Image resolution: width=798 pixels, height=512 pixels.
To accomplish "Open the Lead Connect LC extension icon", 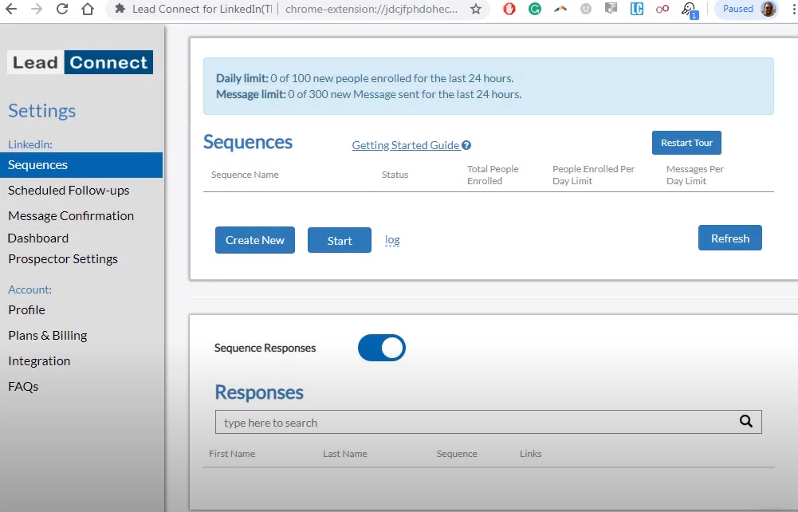I will tap(637, 9).
